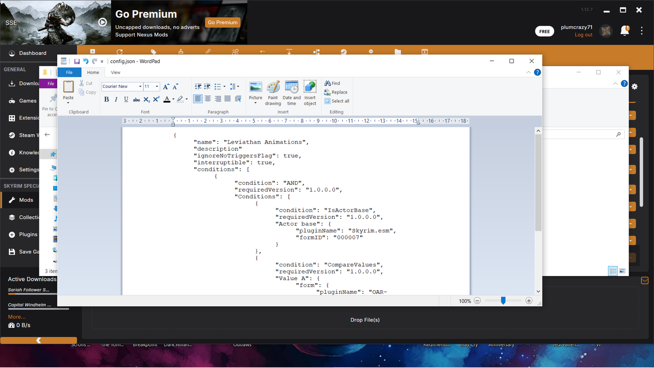654x368 pixels.
Task: Click the Go Premium button
Action: [222, 22]
